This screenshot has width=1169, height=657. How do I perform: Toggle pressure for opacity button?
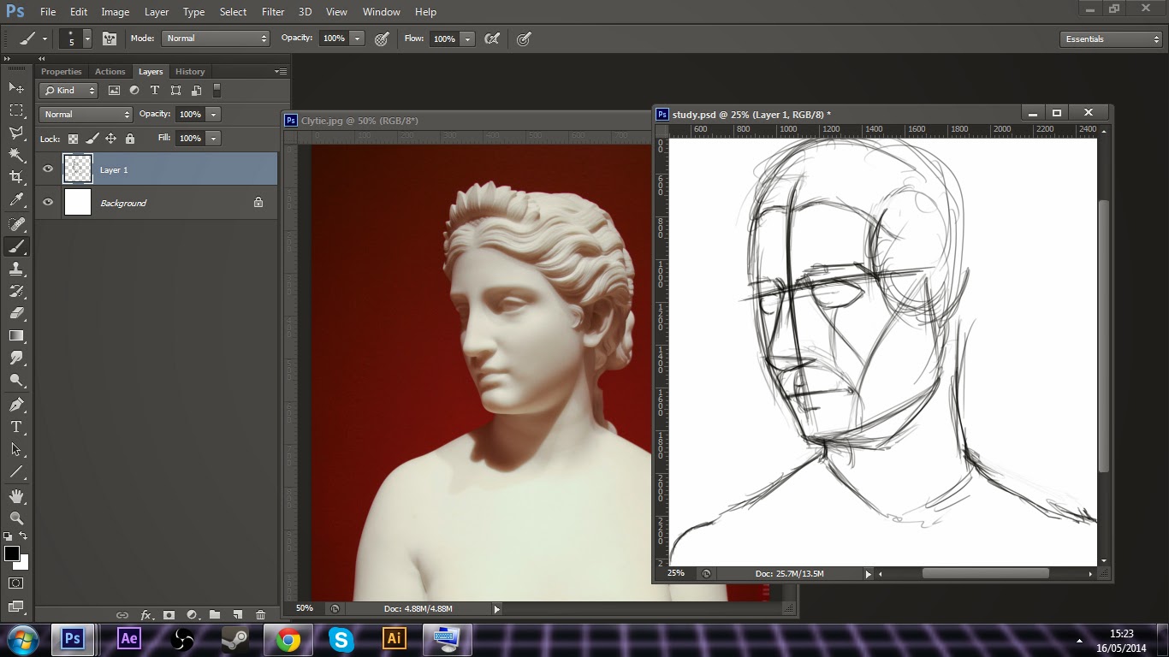tap(382, 38)
